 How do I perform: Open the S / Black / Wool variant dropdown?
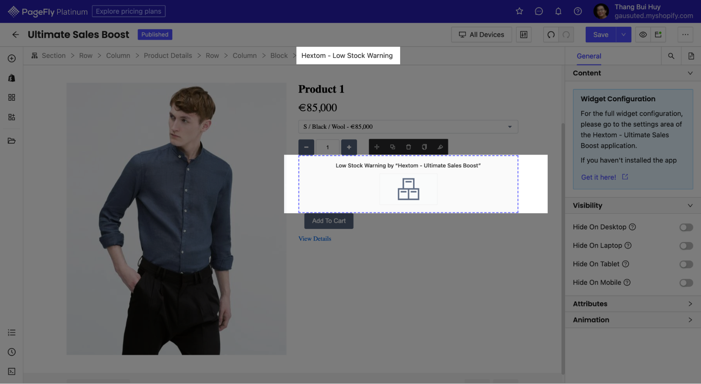click(x=408, y=127)
